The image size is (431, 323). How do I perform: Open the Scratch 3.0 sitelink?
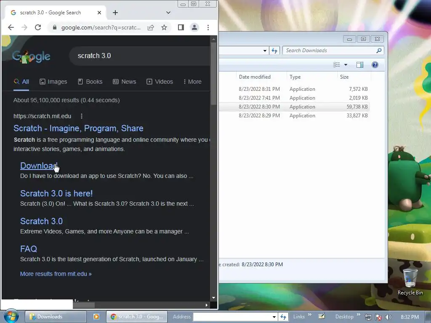(42, 221)
